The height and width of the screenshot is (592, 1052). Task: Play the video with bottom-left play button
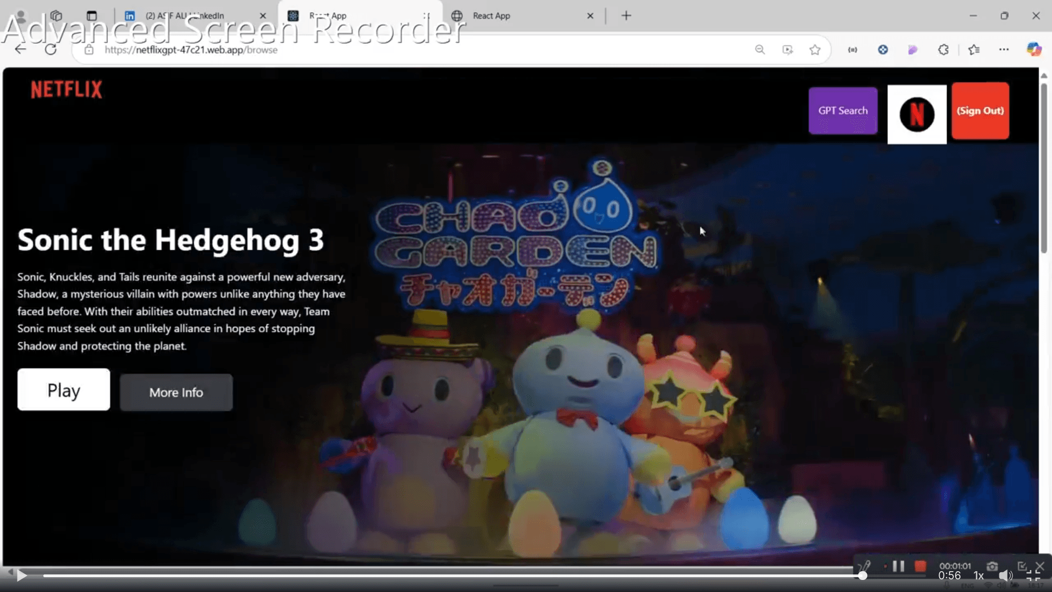coord(22,576)
